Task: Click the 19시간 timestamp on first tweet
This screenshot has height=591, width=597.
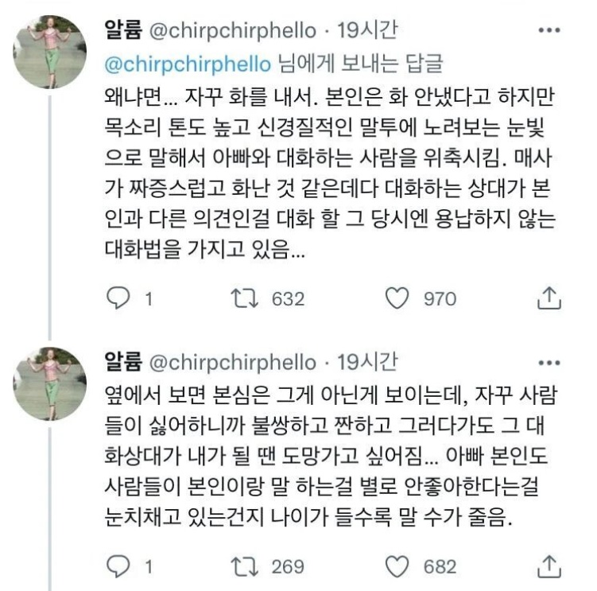Action: click(368, 29)
